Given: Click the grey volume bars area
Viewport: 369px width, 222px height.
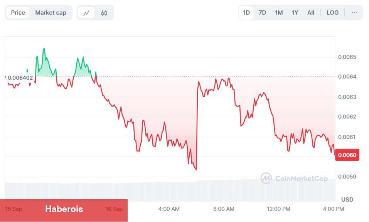Looking at the screenshot, I should 170,191.
